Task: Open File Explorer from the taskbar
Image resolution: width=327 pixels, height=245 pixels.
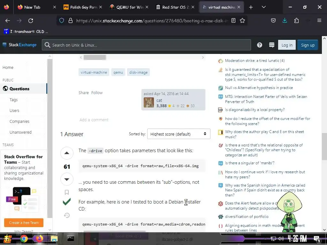Action: [54, 239]
